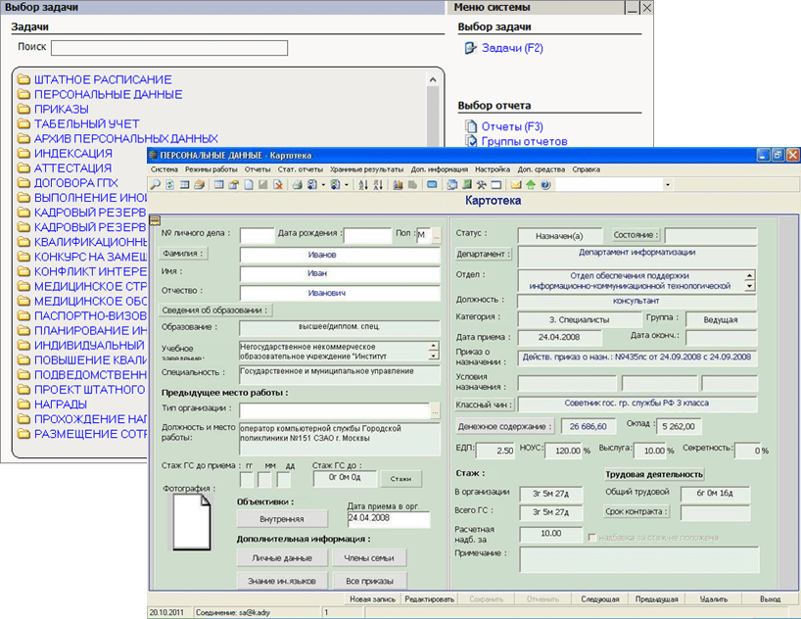801x619 pixels.
Task: Click the sort descending icon
Action: 378,184
